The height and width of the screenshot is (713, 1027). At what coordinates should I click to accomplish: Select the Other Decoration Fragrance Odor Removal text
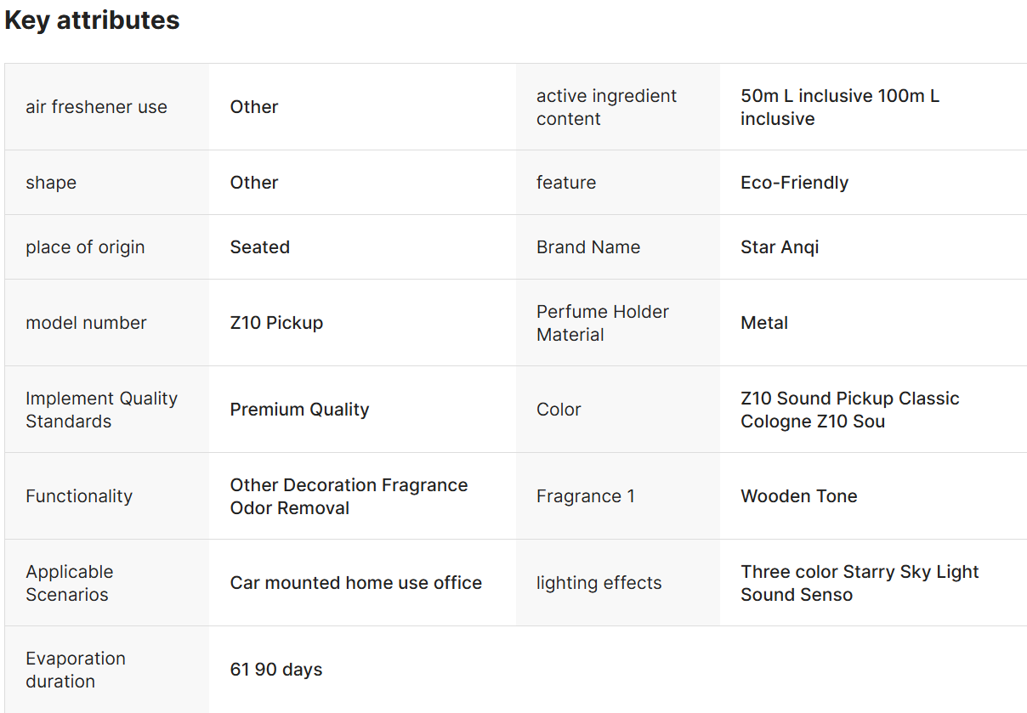[x=349, y=496]
